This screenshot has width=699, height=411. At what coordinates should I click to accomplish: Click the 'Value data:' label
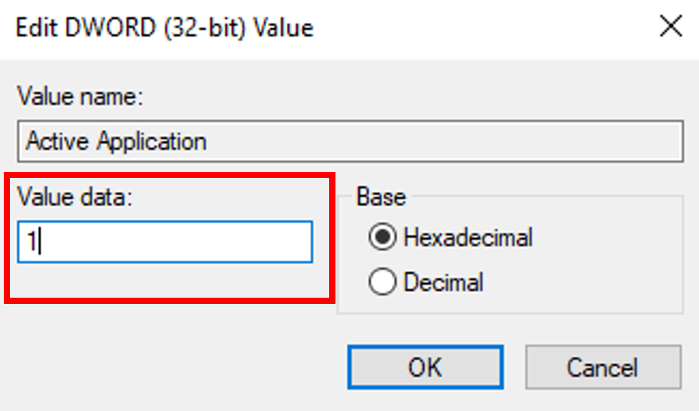(76, 197)
